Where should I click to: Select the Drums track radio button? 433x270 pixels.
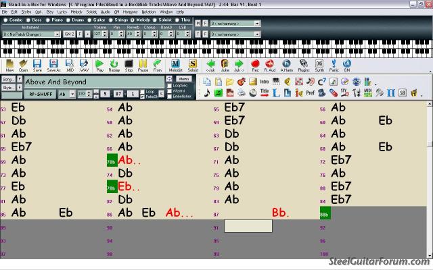pyautogui.click(x=68, y=20)
